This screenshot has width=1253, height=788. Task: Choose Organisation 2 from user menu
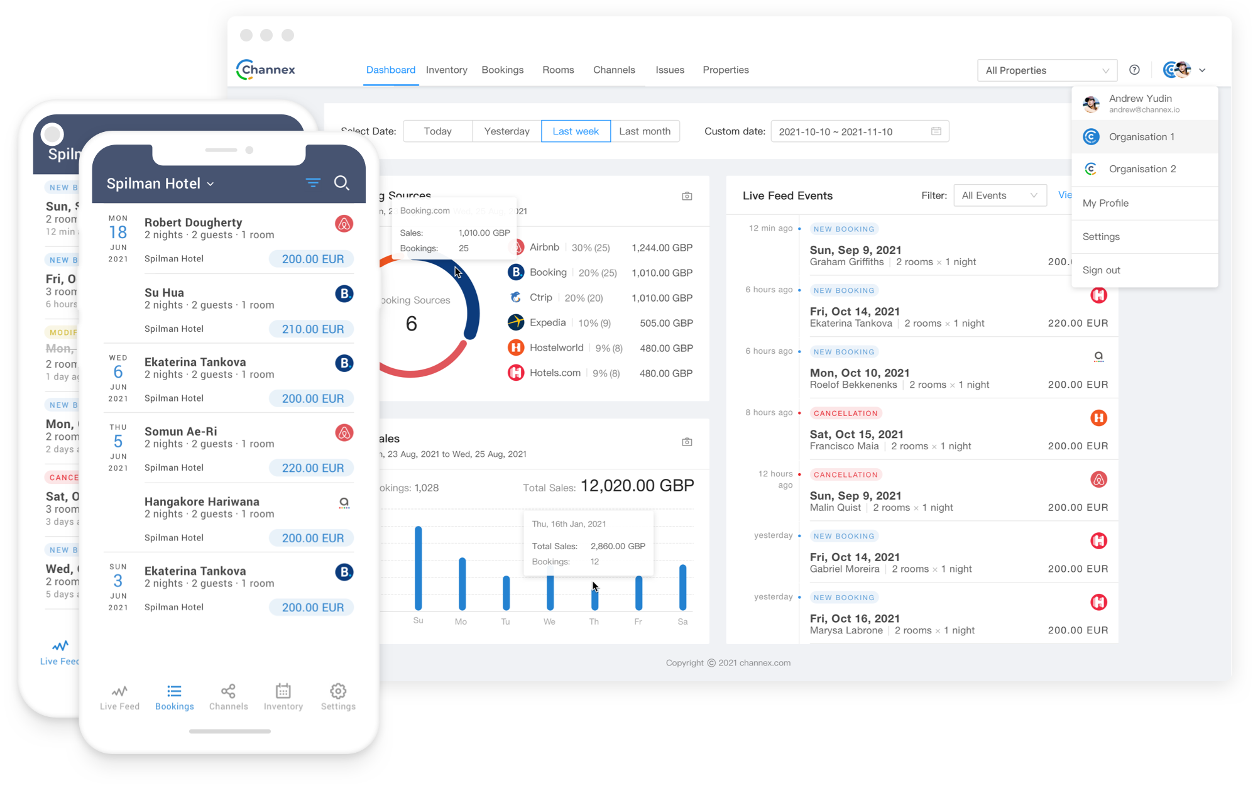(x=1142, y=168)
